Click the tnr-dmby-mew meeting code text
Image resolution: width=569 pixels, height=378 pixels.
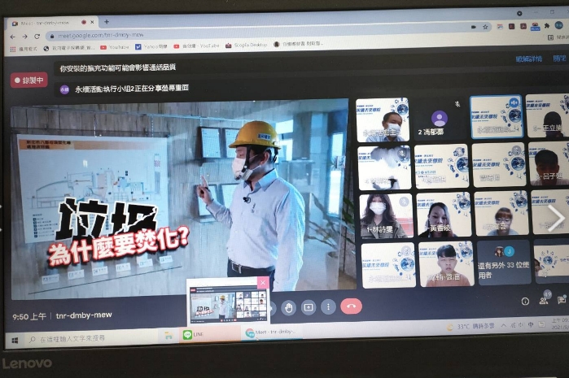pyautogui.click(x=84, y=315)
